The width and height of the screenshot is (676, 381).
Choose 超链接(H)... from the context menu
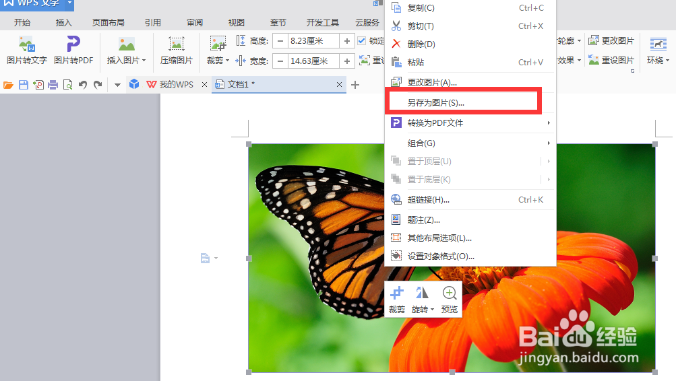[x=470, y=199]
